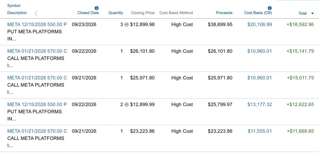Click High Cost in the $38,699.95 proceeds row
This screenshot has width=319, height=154.
(x=182, y=24)
